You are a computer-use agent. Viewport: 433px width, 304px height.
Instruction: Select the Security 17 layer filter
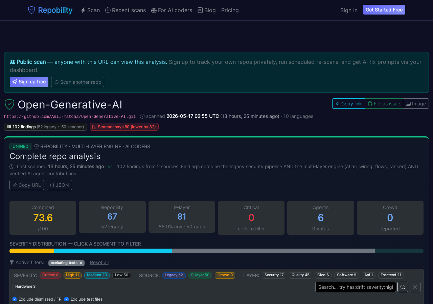pyautogui.click(x=274, y=275)
